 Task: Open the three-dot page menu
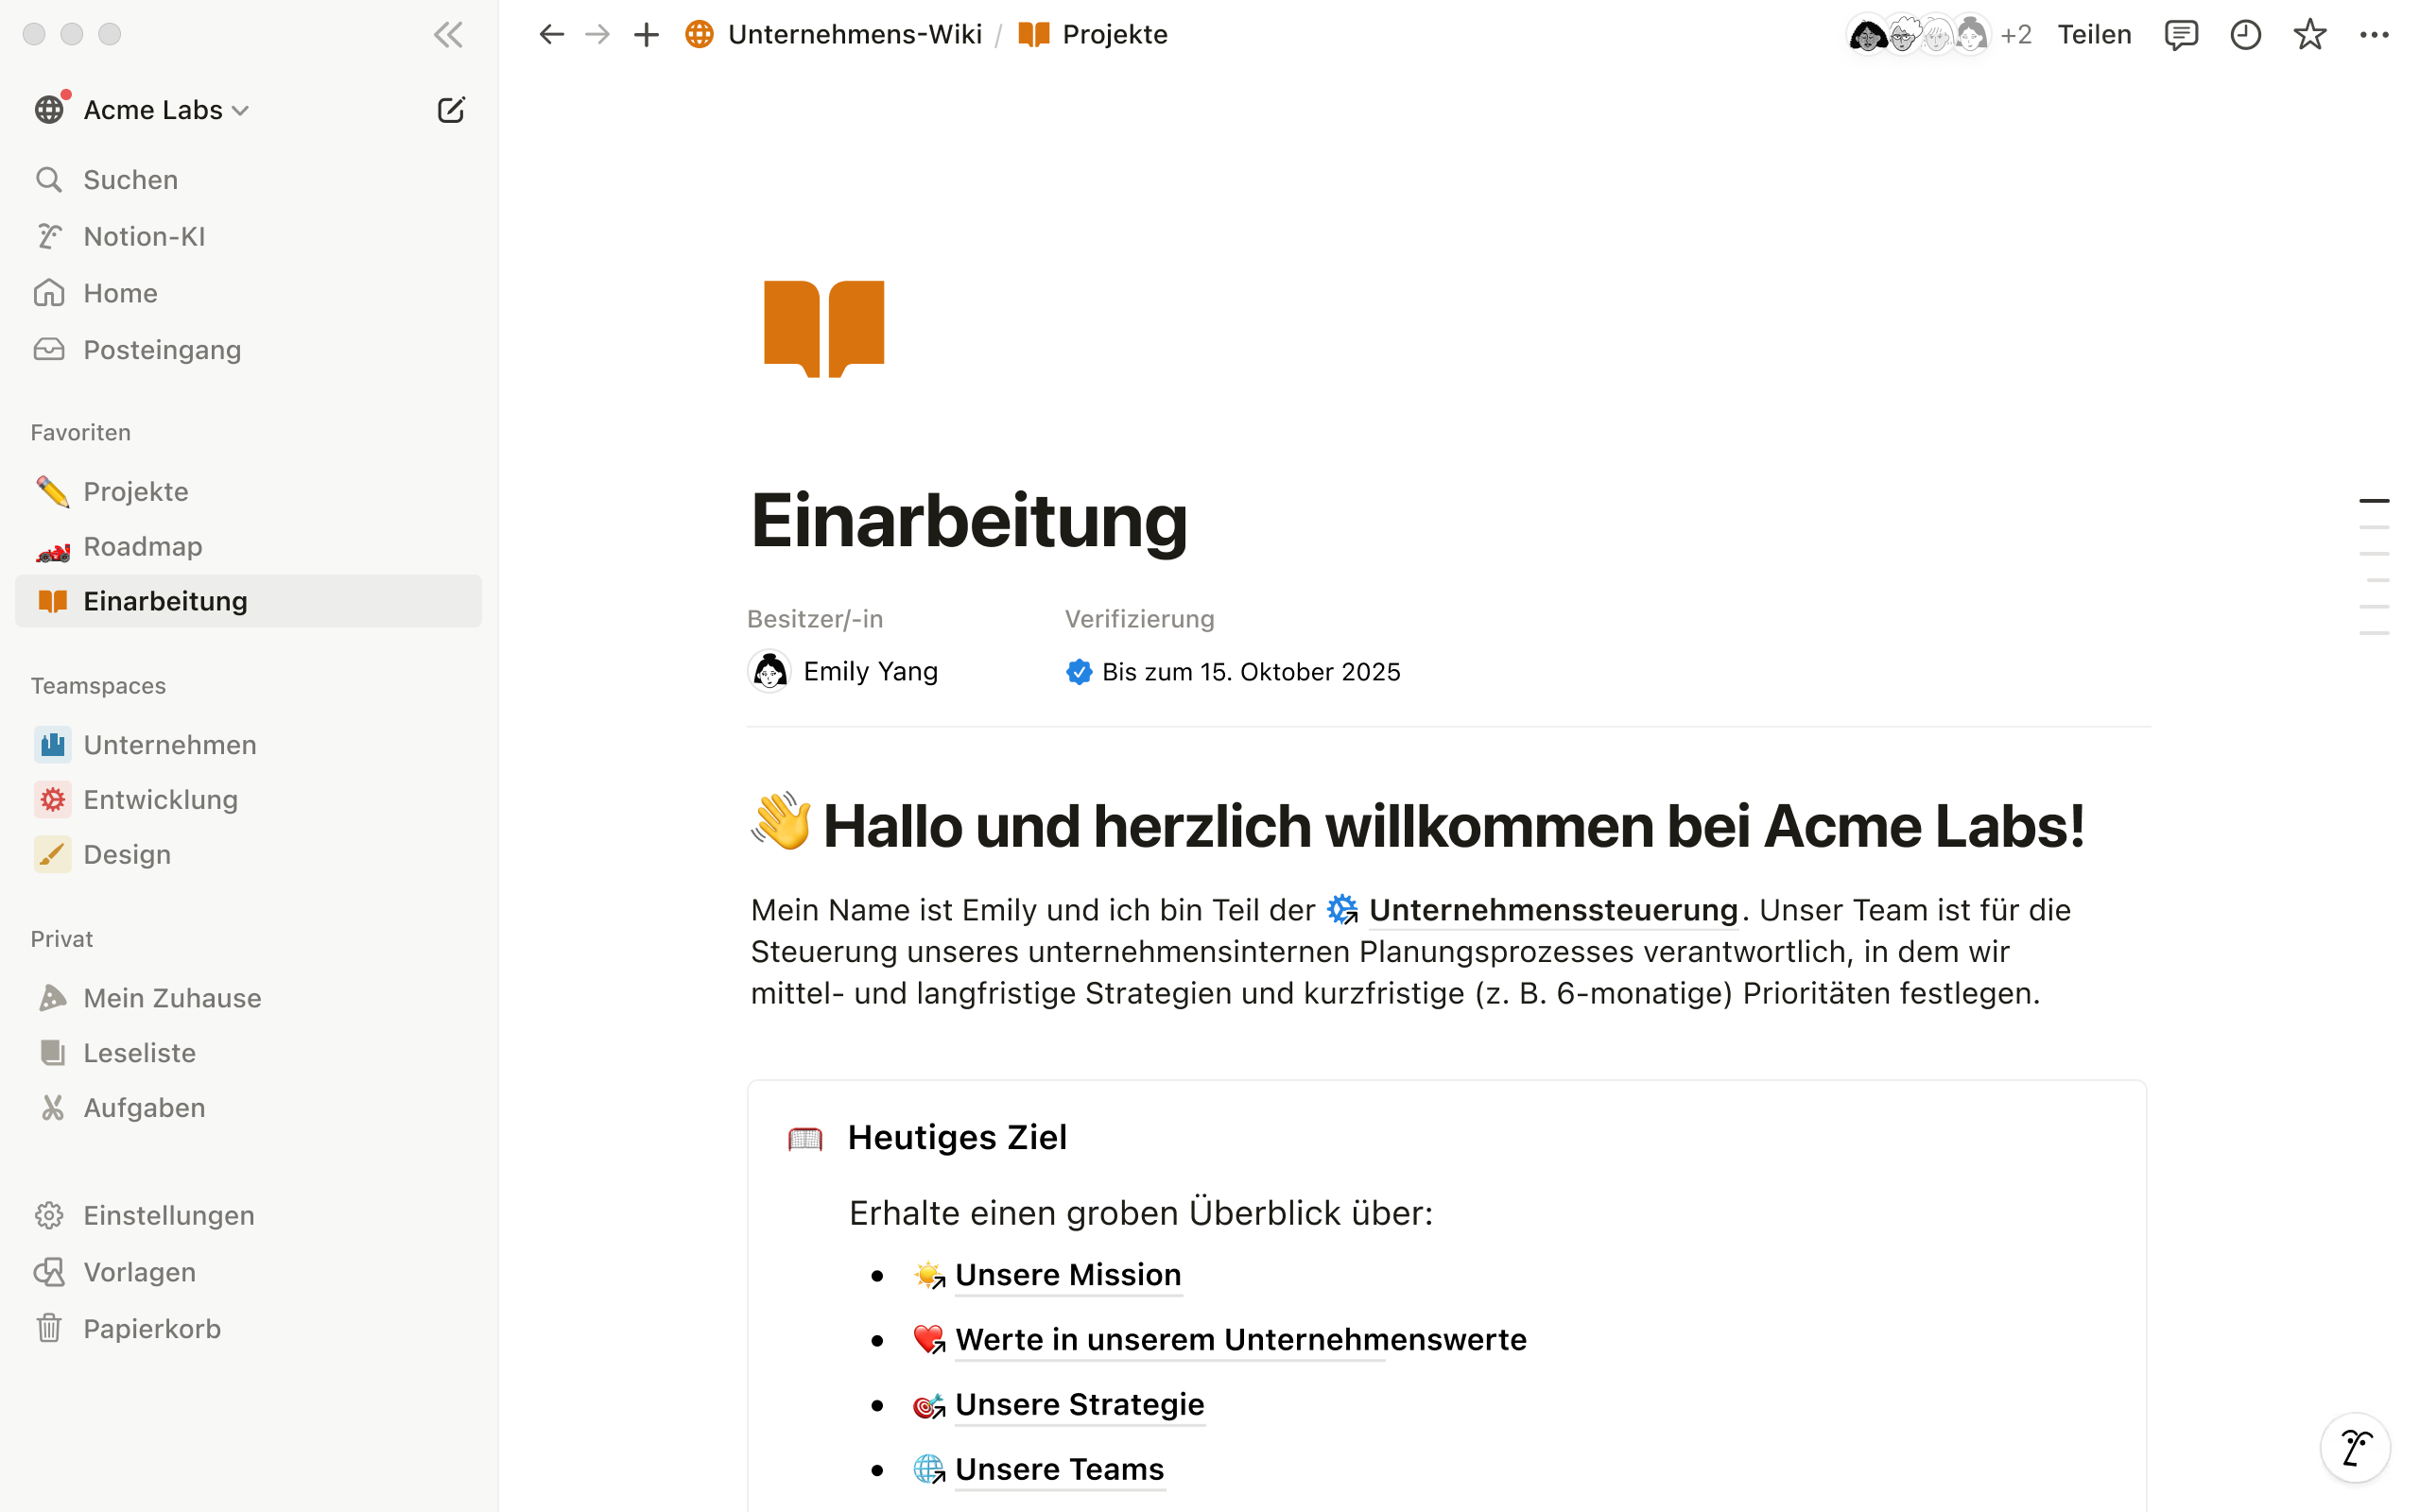click(2374, 35)
